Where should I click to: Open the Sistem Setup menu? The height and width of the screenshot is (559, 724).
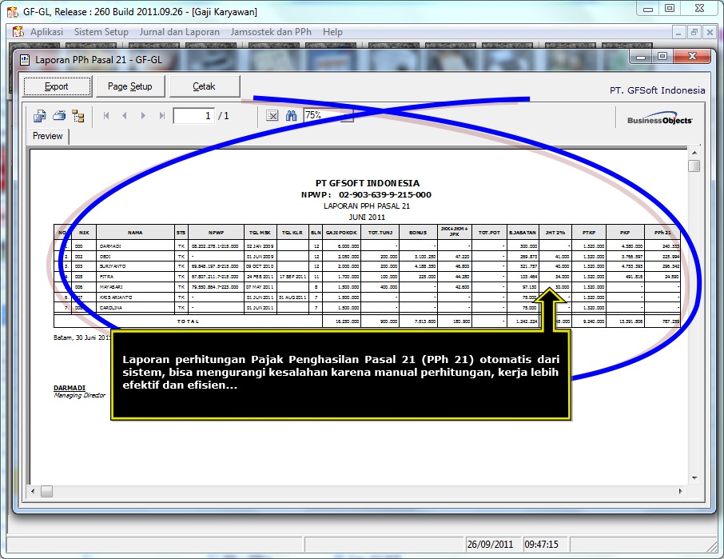point(101,32)
